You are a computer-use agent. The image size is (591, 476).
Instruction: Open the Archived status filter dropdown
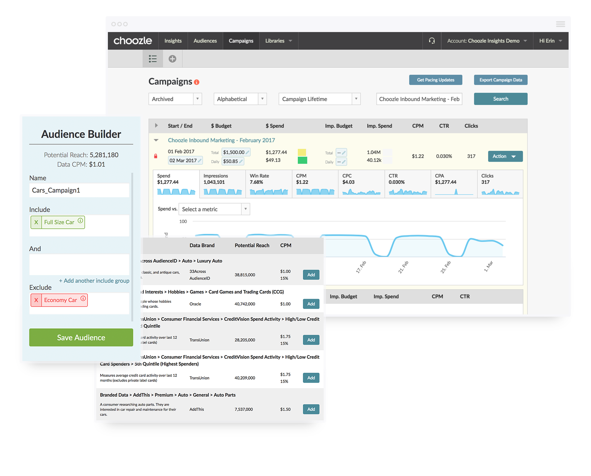[x=175, y=99]
